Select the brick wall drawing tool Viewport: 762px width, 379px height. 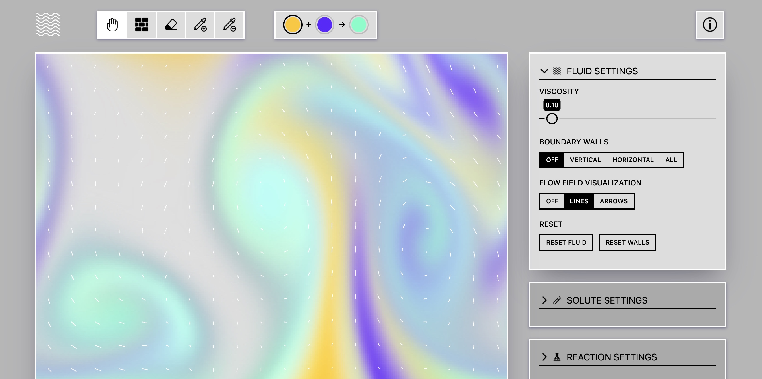click(x=141, y=25)
